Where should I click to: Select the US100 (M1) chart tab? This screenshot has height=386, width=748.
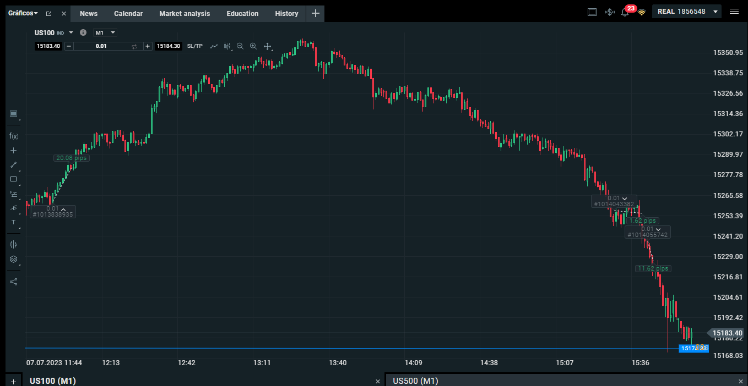pyautogui.click(x=53, y=381)
